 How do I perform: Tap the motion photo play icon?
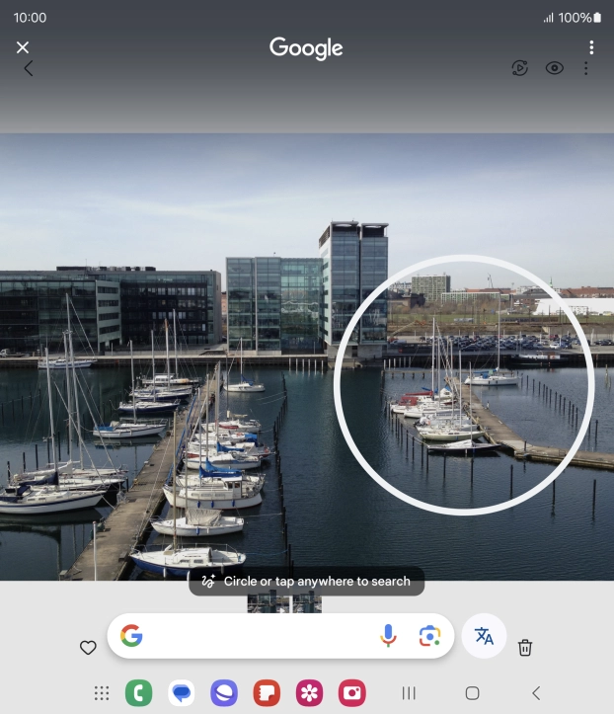(x=520, y=68)
